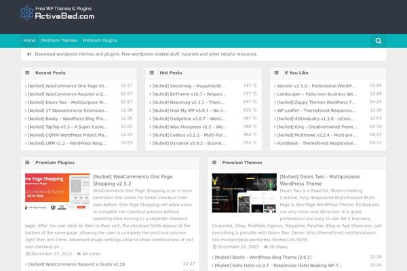This screenshot has height=271, width=407.
Task: Open King – Creativemarket Premi... link
Action: point(317,127)
